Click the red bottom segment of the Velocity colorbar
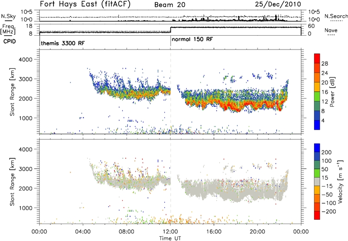348x241 pixels. (317, 215)
